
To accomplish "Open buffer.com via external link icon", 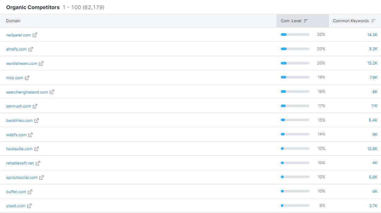I will point(30,192).
